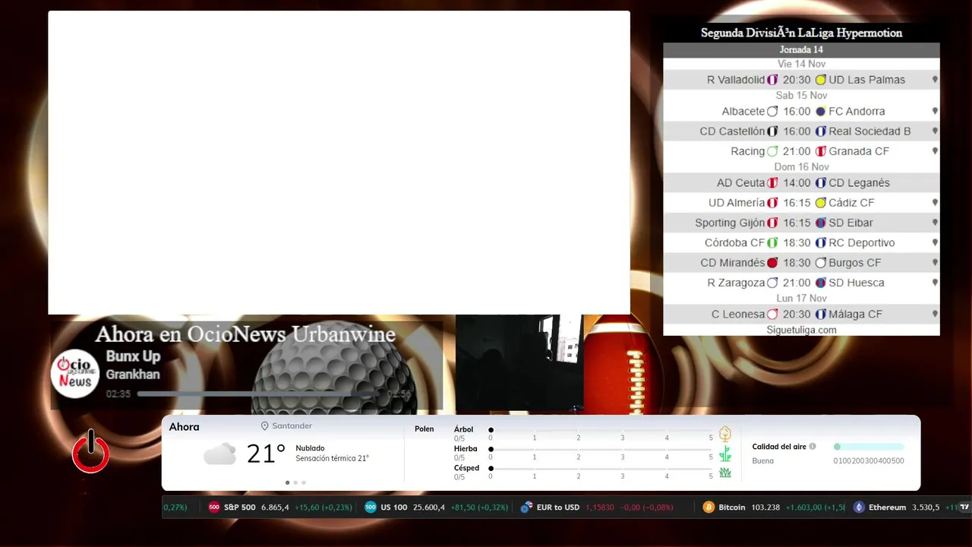972x547 pixels.
Task: Click the Lun 17 Nov date row
Action: click(801, 299)
